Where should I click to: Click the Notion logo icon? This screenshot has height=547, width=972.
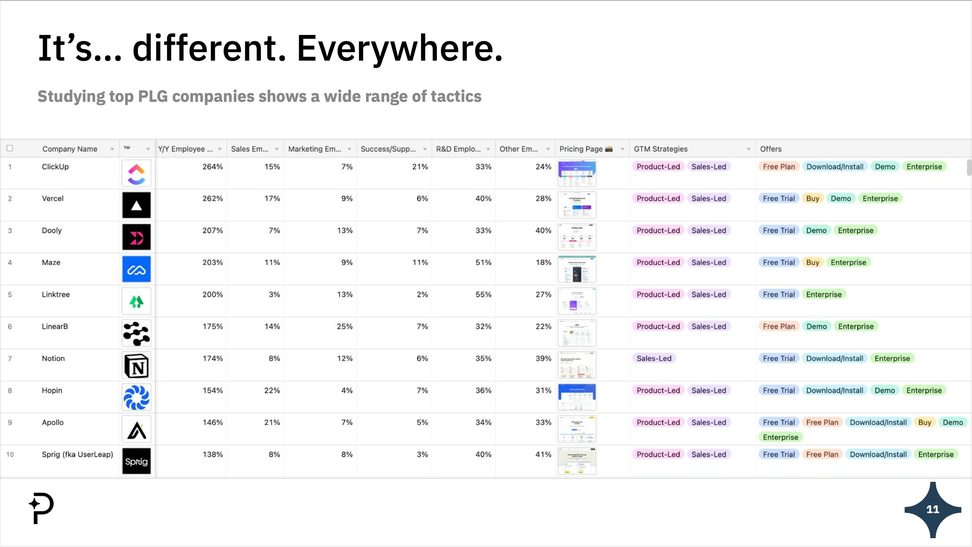pyautogui.click(x=136, y=365)
